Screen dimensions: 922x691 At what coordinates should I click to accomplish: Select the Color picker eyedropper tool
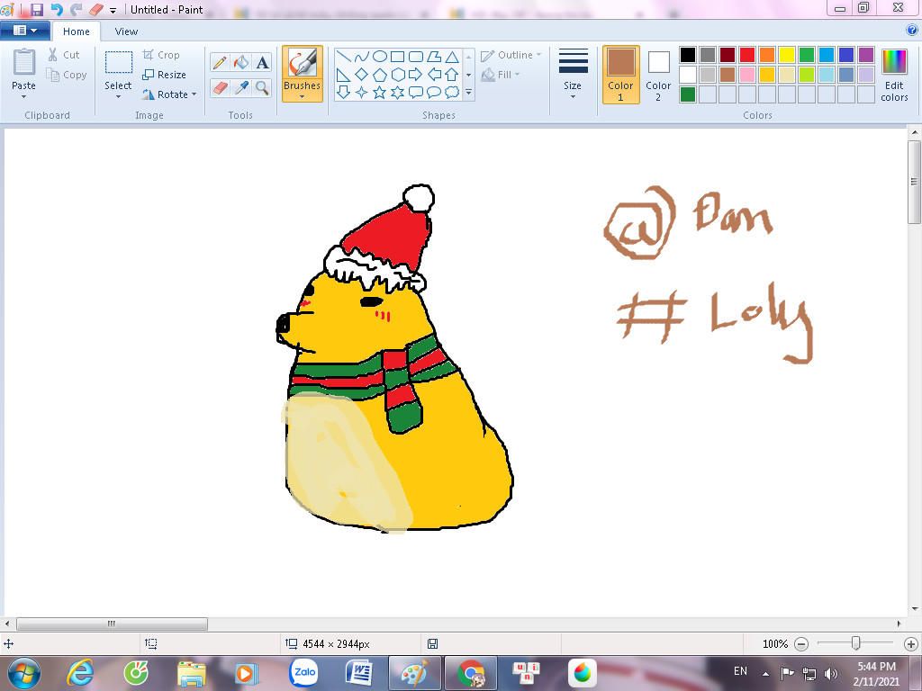pos(240,88)
